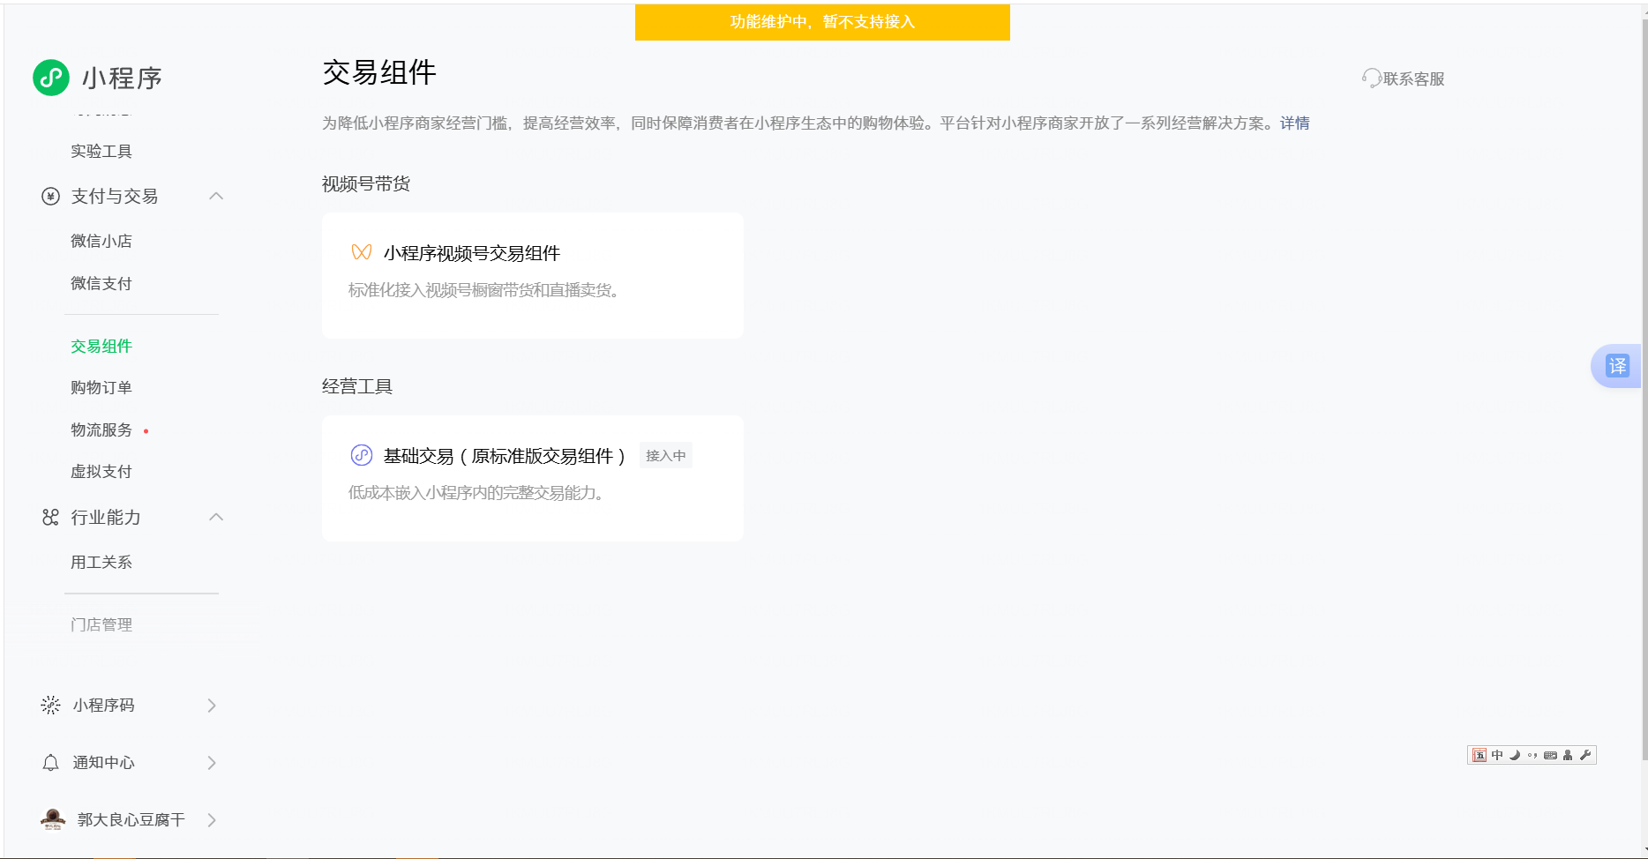Screen dimensions: 1648x859
Task: Open 微信小店 in the sidebar
Action: [101, 241]
